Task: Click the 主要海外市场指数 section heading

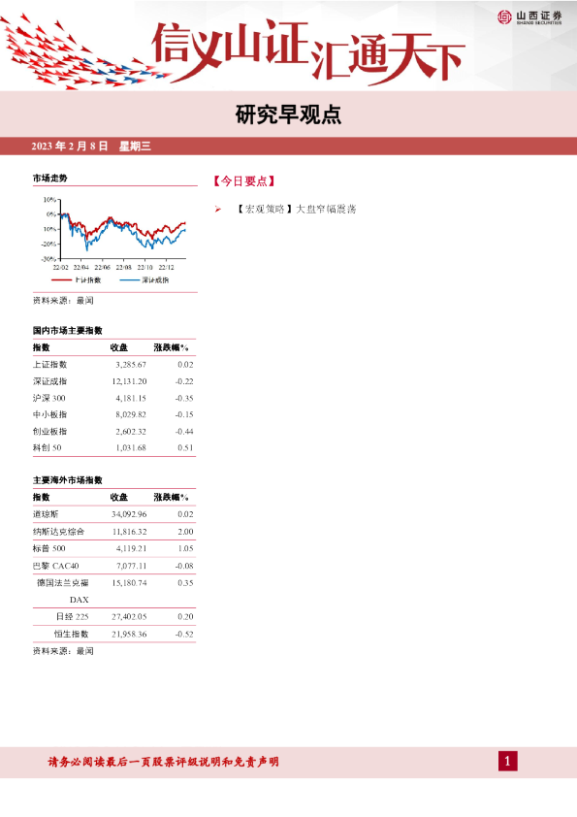Action: (68, 480)
